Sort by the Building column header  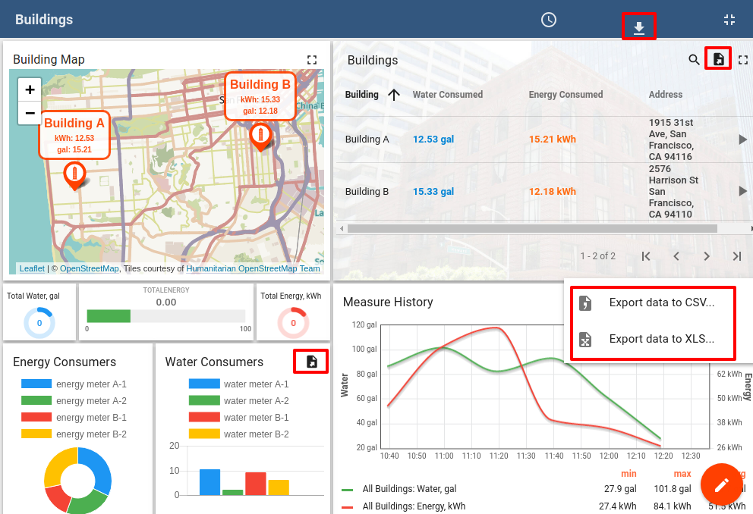(x=362, y=95)
